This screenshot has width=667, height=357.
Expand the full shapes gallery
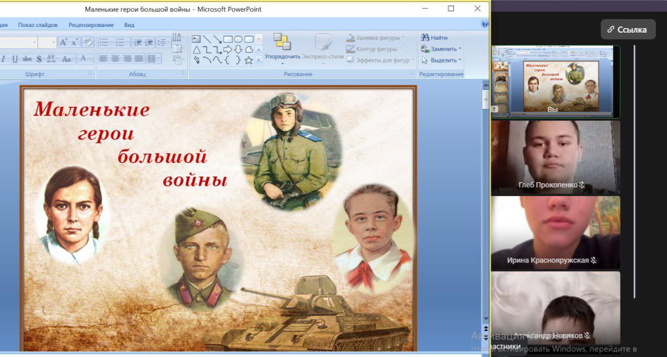coord(259,61)
